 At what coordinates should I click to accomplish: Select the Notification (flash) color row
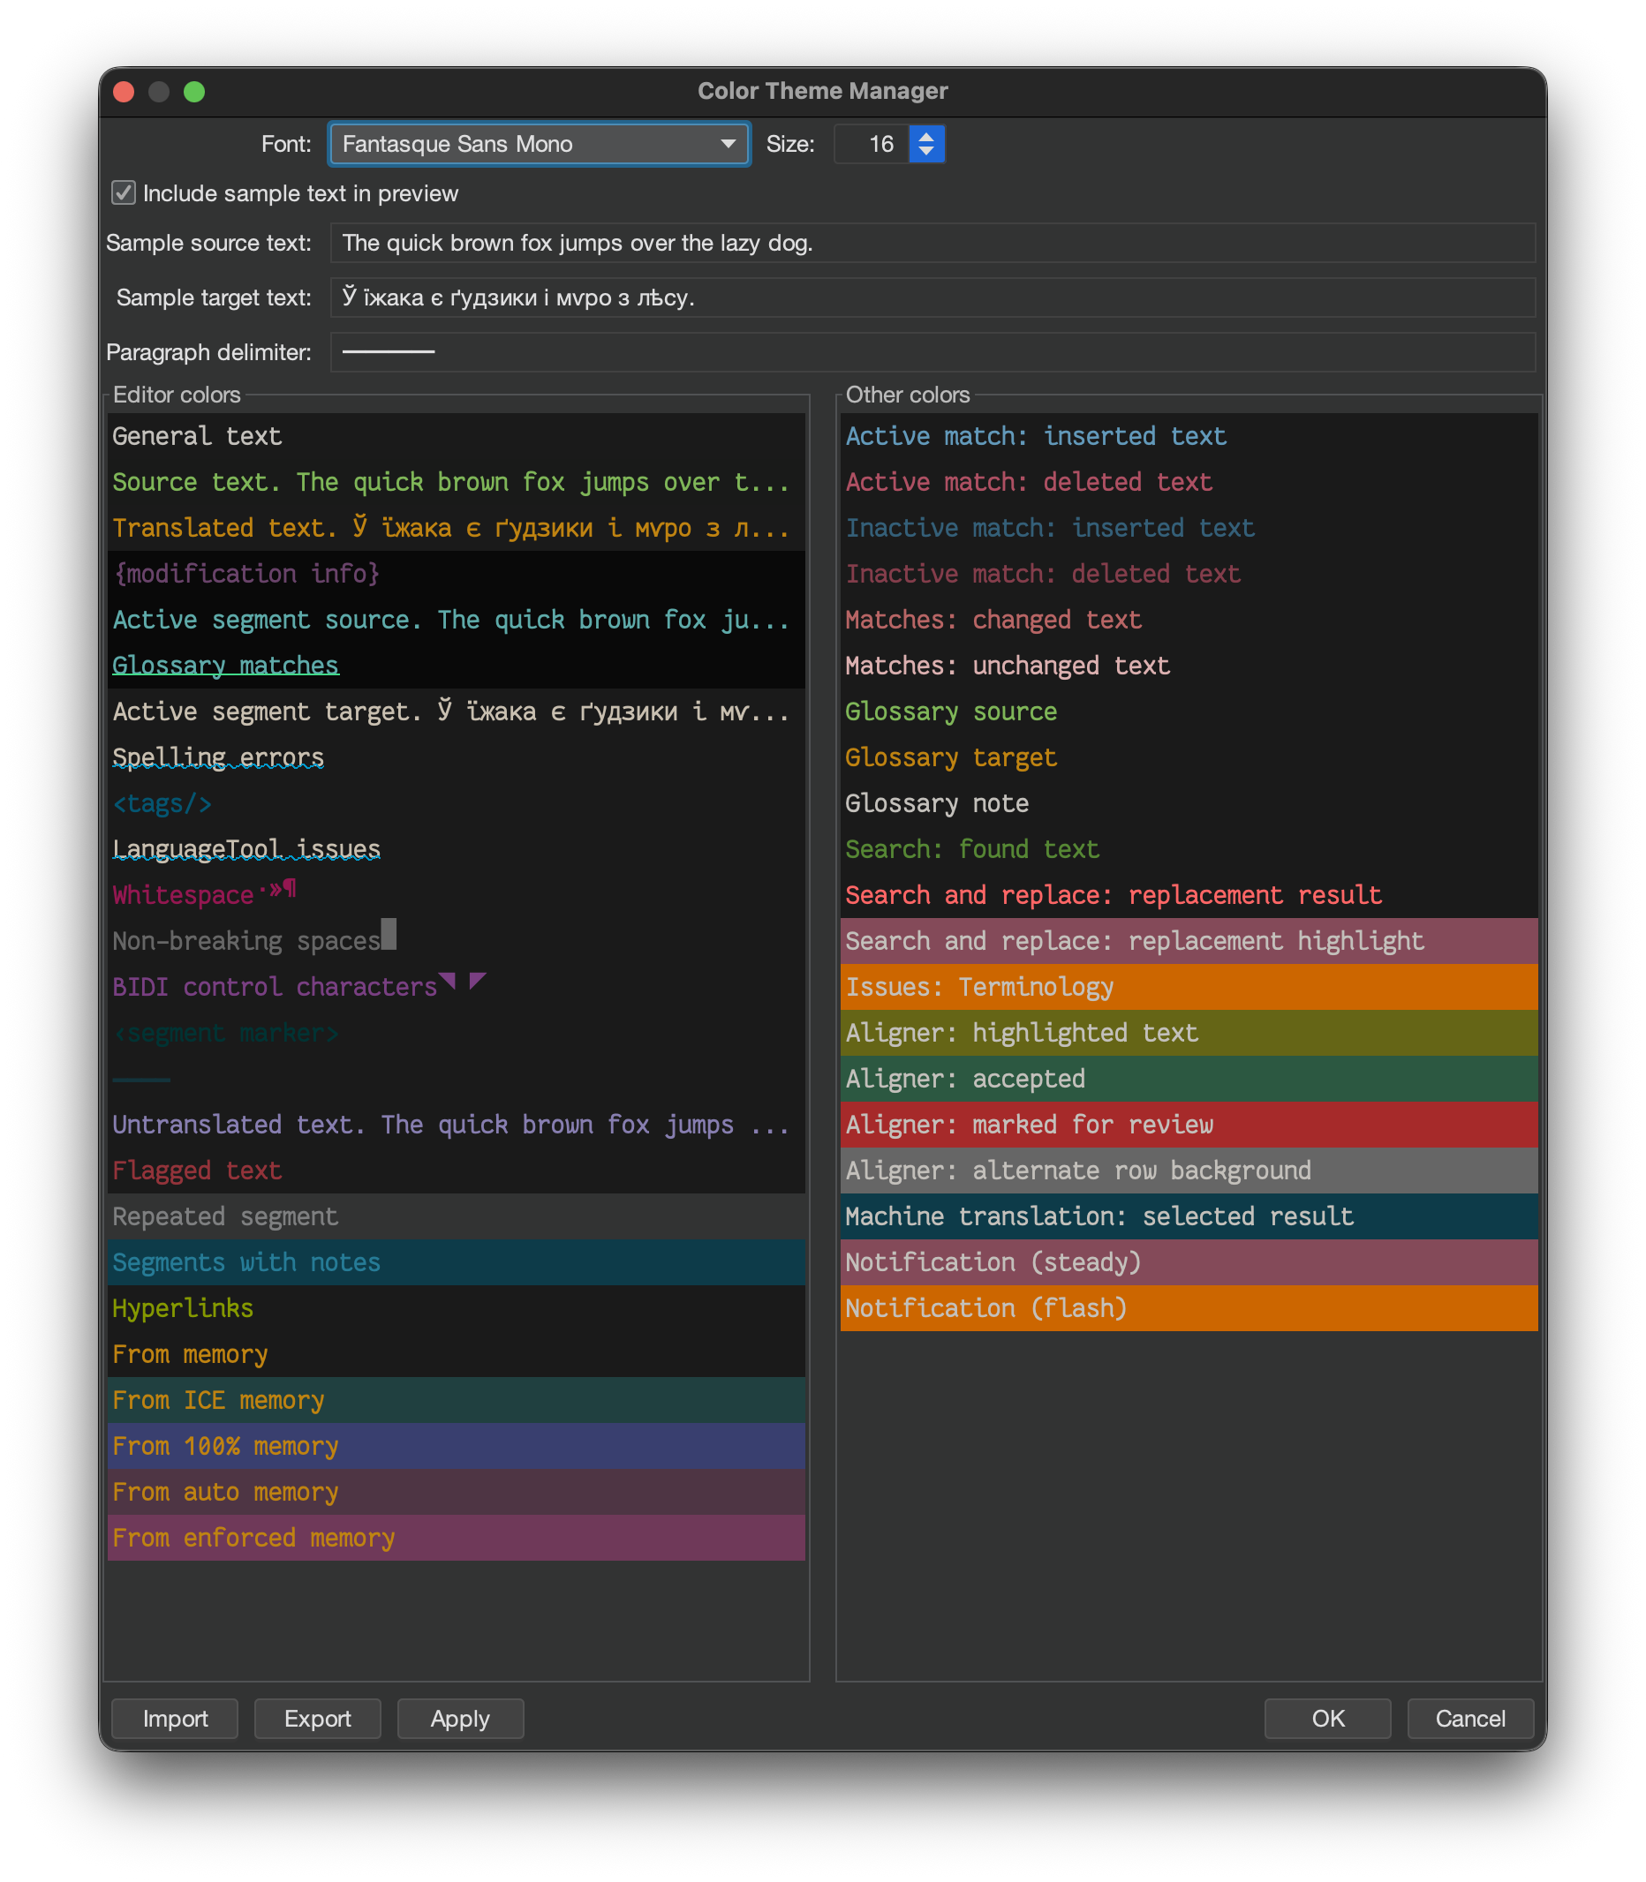point(1188,1308)
